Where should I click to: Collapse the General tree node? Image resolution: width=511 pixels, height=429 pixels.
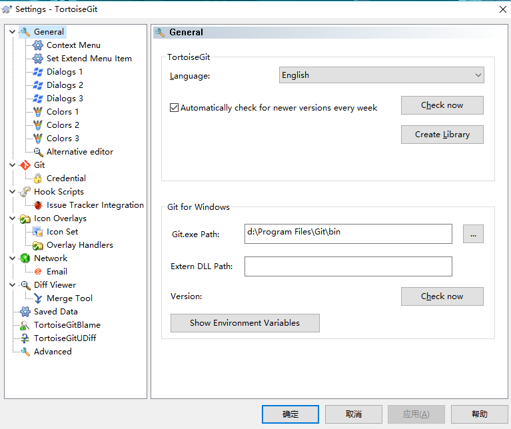(x=13, y=32)
